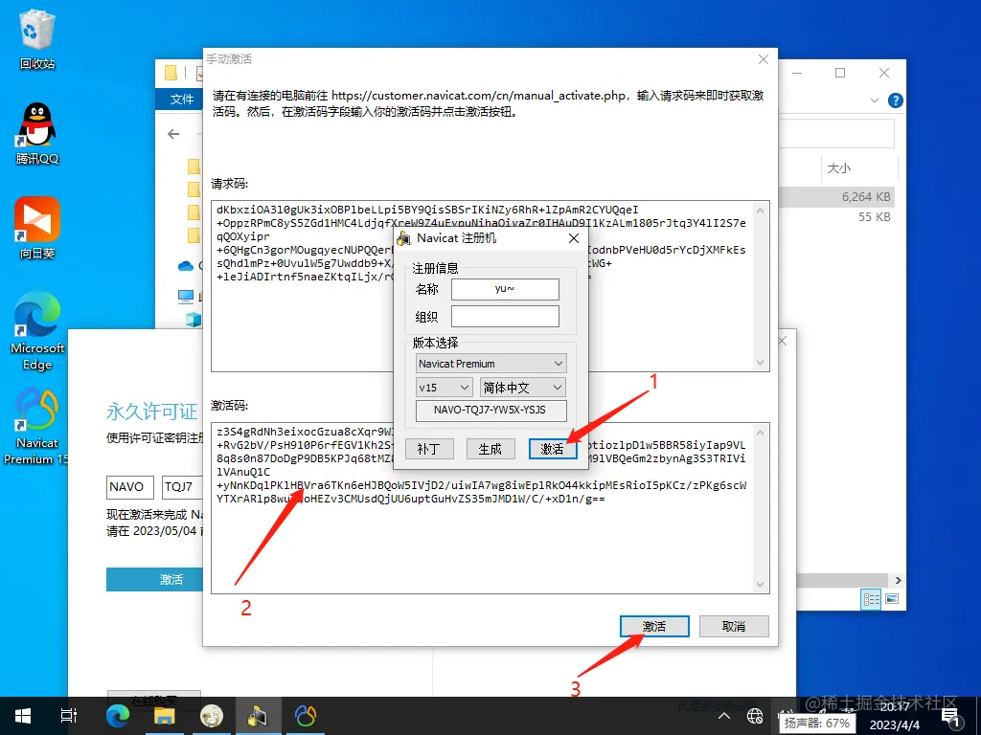Click the OneDrive item in the navigation pane

click(188, 266)
